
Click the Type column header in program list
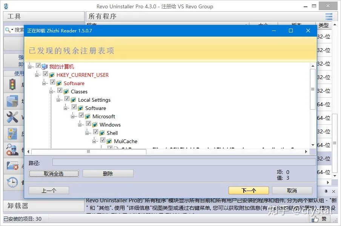(323, 25)
